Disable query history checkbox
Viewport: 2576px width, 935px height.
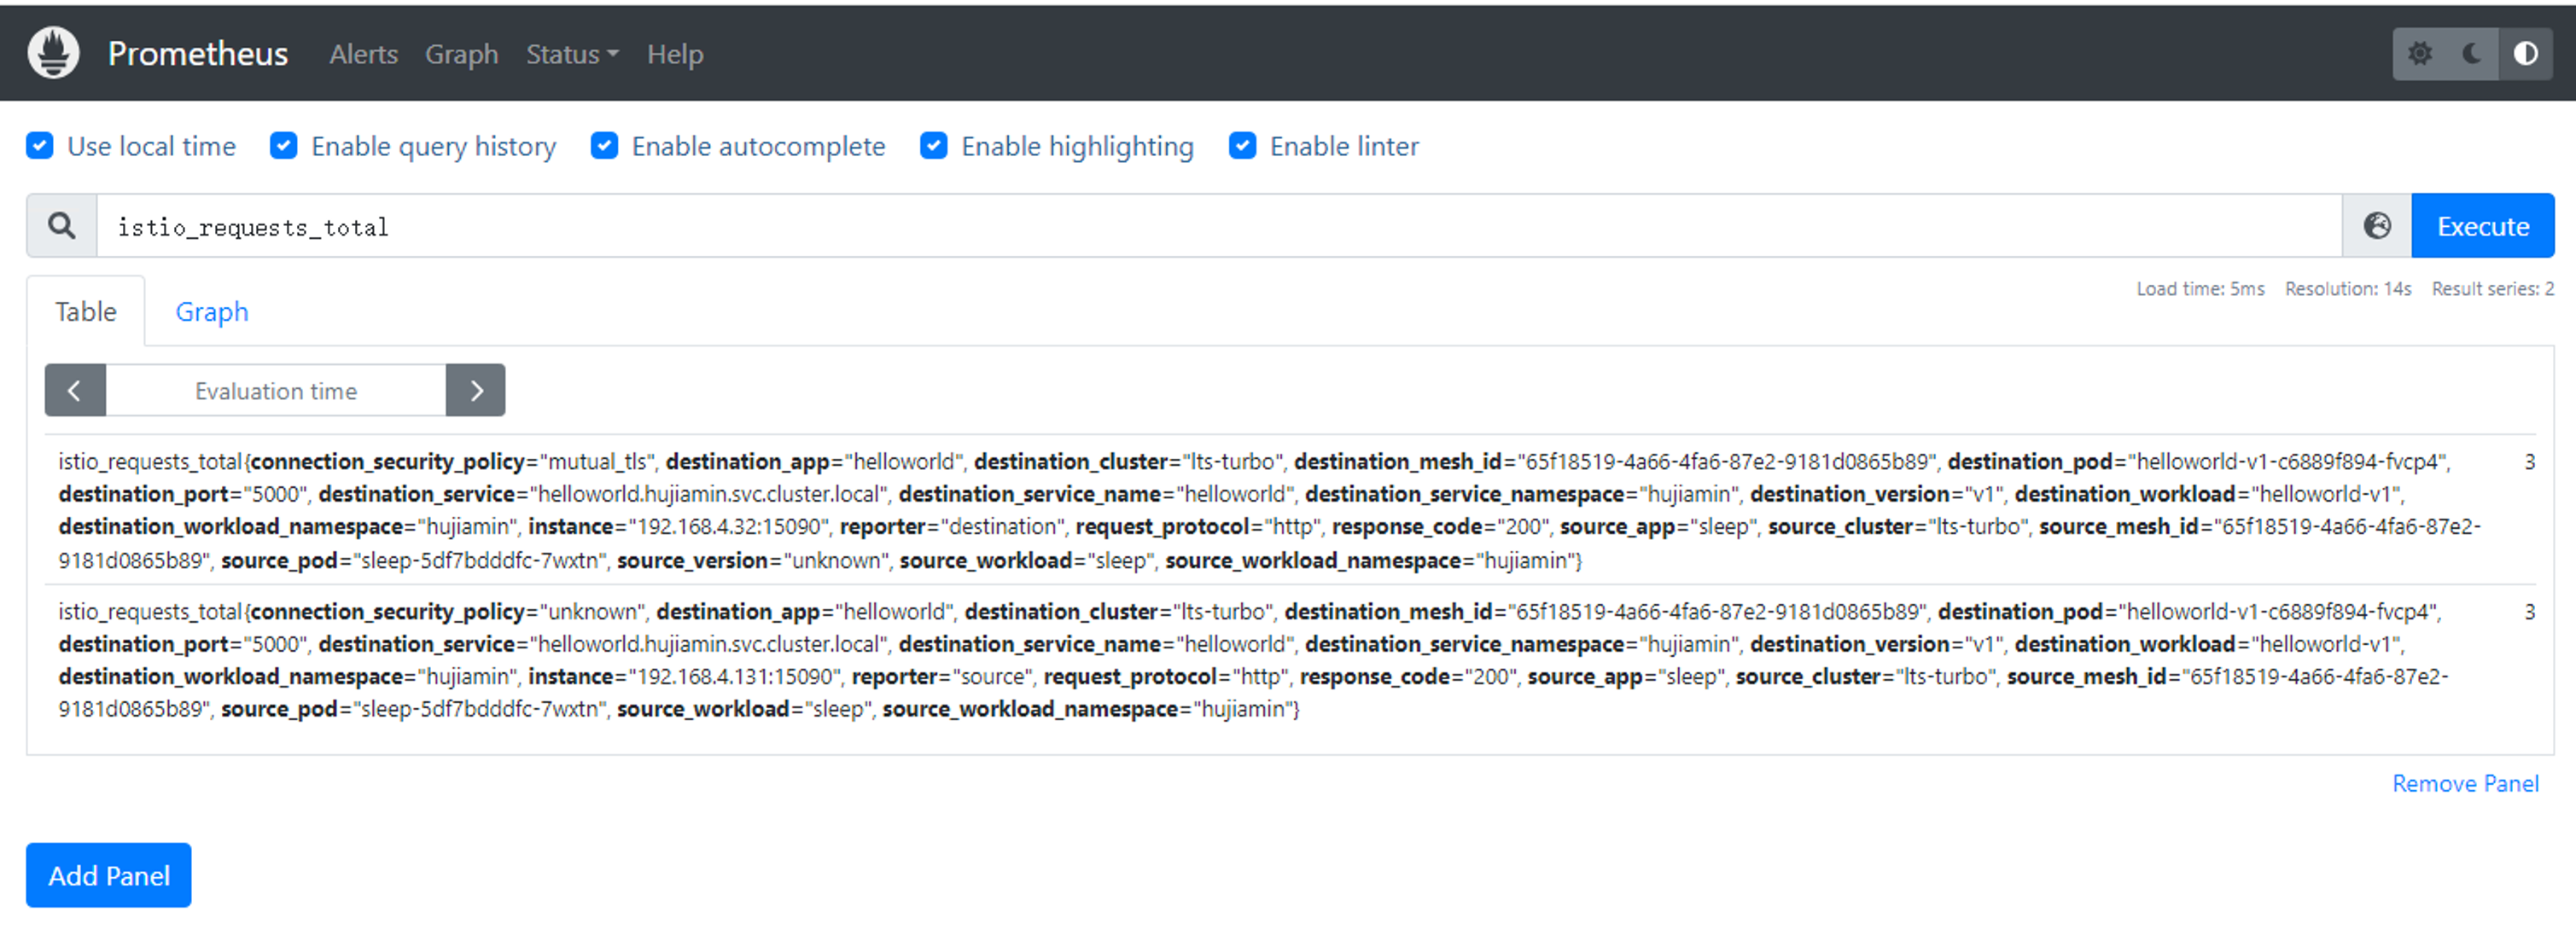click(284, 146)
